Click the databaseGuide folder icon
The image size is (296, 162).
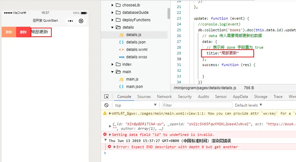pos(118,13)
